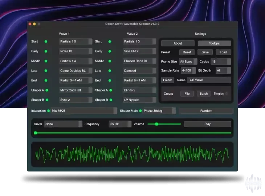Viewport: 265px width, 196px height.
Task: Open the Sample Rate 44100 dropdown
Action: (188, 71)
